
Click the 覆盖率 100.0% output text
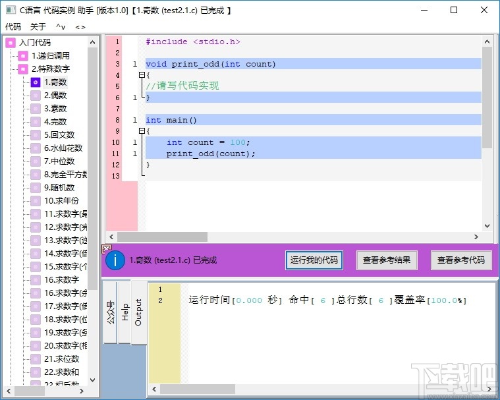coord(430,300)
